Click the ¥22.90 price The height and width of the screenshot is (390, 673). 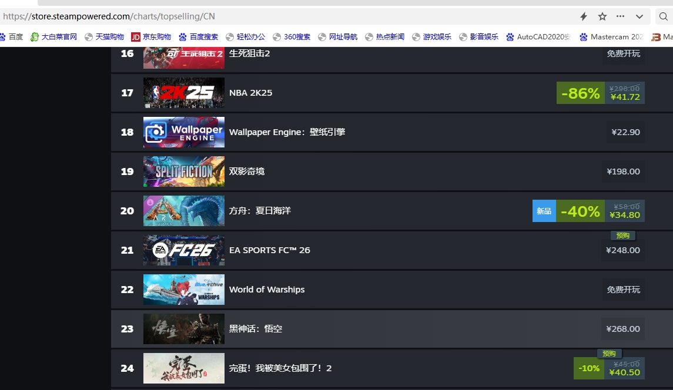pyautogui.click(x=625, y=132)
